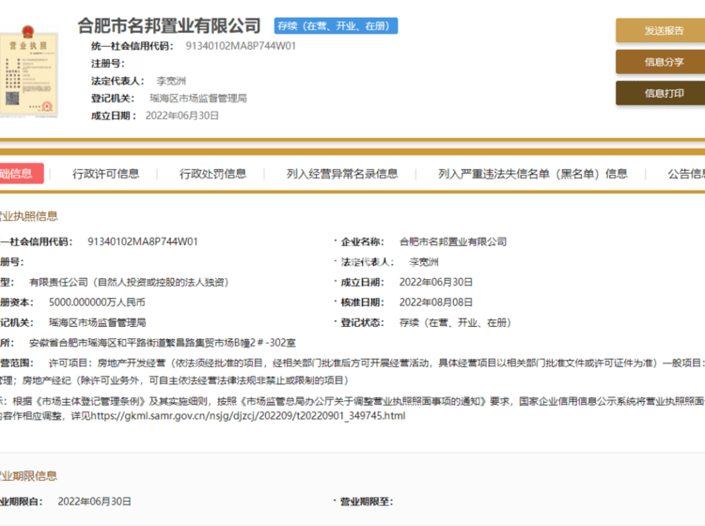Click the 信息分享 button
Viewport: 705px width, 526px height.
659,62
